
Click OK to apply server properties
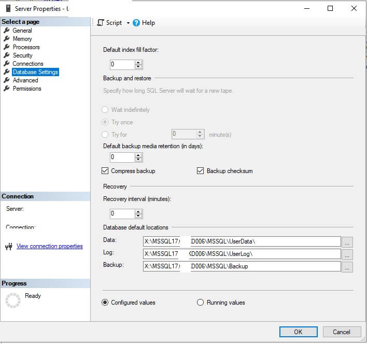(x=298, y=332)
